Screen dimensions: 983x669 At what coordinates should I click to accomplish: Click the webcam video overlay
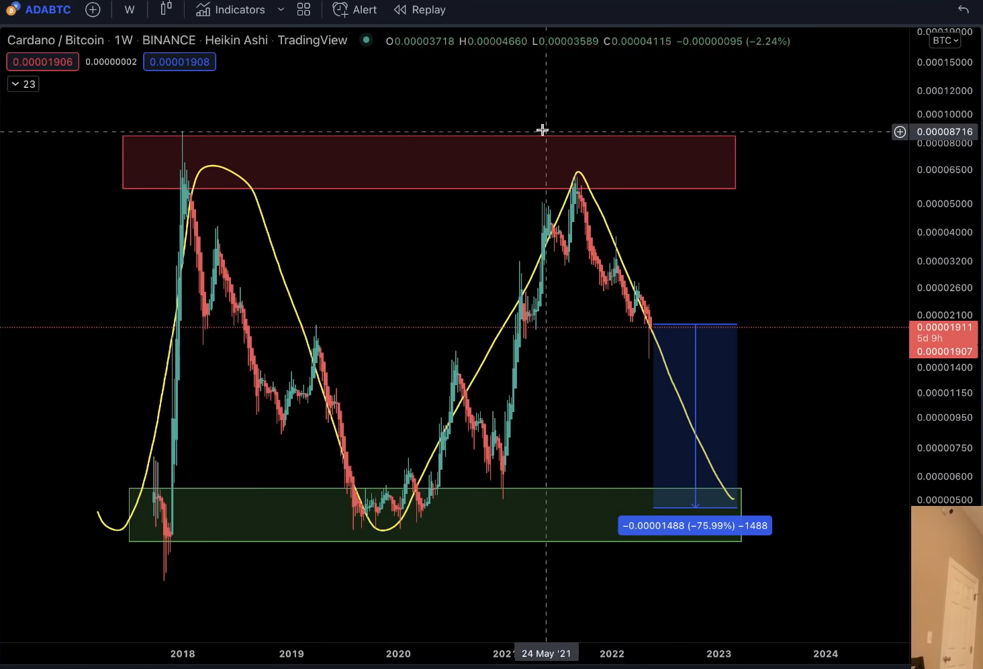[947, 588]
